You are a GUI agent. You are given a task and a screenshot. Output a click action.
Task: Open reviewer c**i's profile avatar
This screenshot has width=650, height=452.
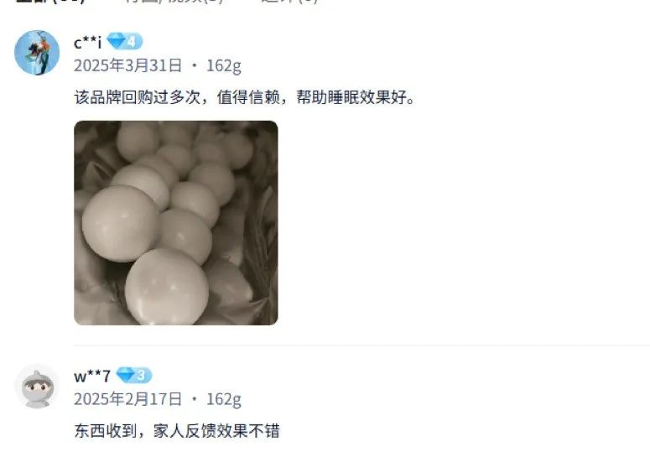click(37, 53)
